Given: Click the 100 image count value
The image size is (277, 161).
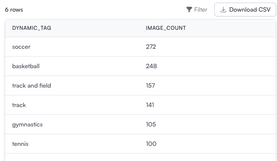Looking at the screenshot, I should click(x=151, y=144).
